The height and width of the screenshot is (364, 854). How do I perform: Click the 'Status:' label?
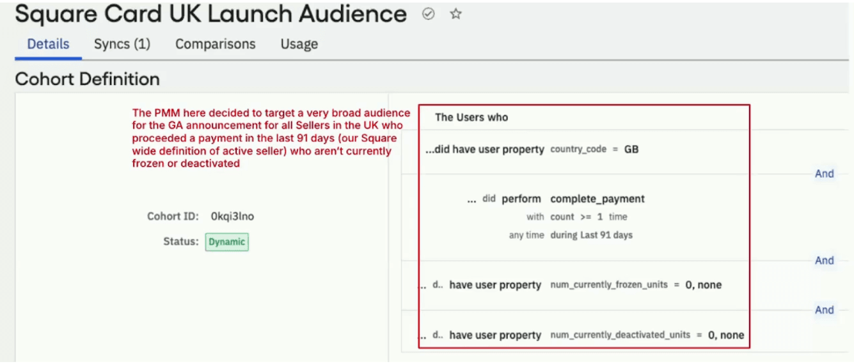click(x=181, y=241)
